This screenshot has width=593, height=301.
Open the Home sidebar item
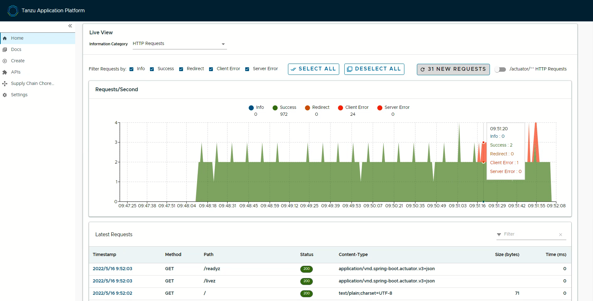click(x=38, y=38)
